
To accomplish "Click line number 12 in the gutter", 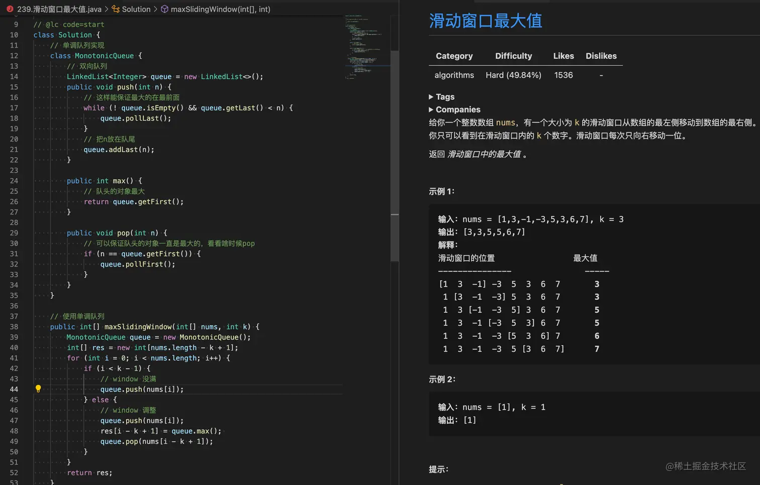I will tap(14, 56).
